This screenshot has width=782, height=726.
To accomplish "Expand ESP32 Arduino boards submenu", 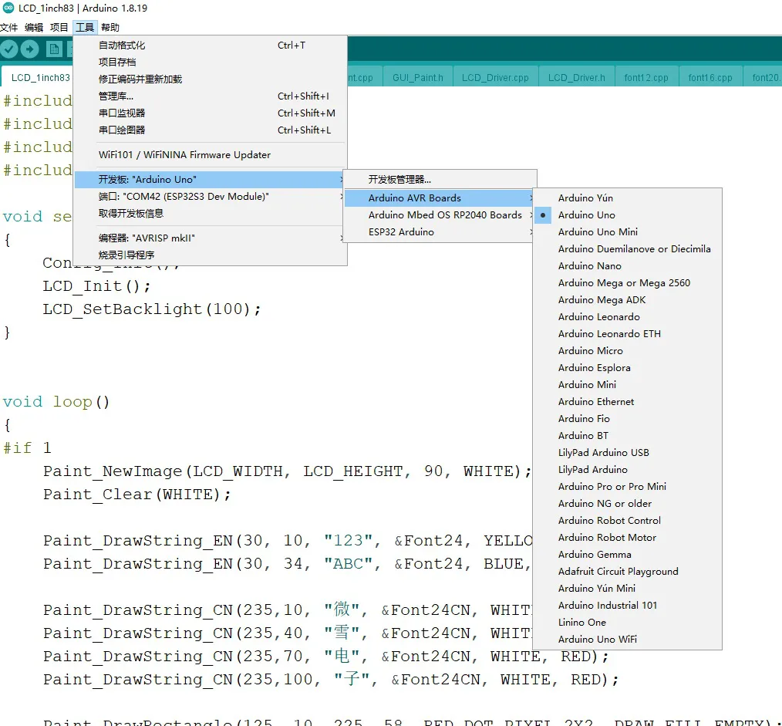I will tap(439, 232).
